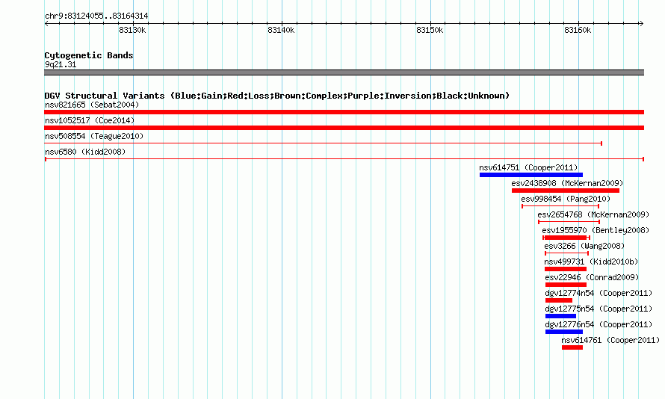Viewport: 665px width, 399px height.
Task: Click the nsv508554 (Teague2010) label
Action: point(94,136)
